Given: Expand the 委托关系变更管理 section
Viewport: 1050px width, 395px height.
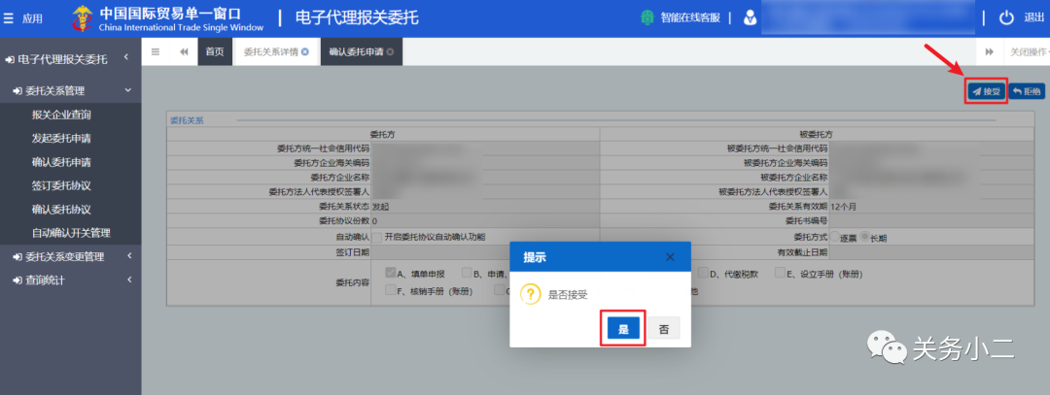Looking at the screenshot, I should click(129, 256).
